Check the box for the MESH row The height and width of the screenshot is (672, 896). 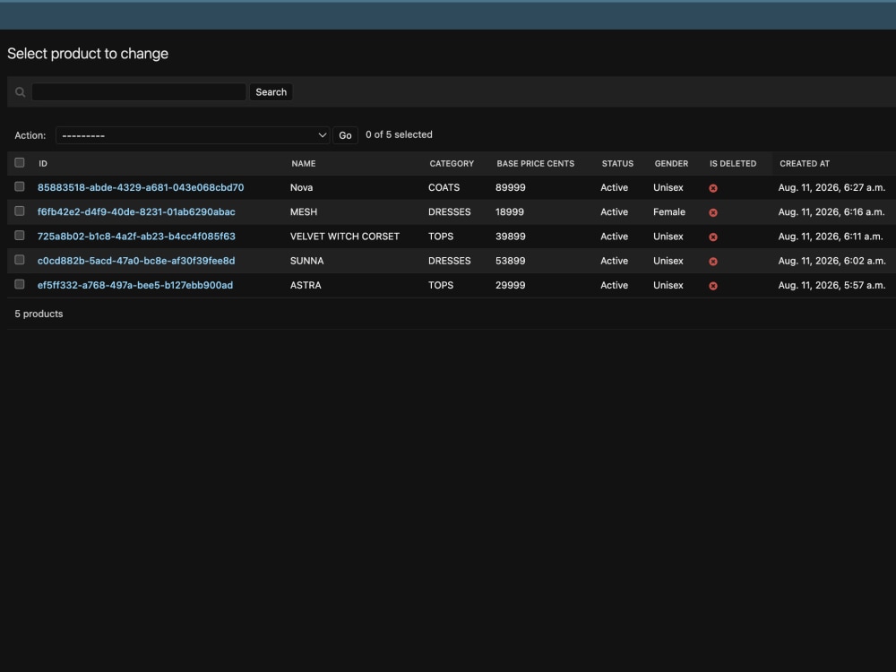[x=20, y=211]
